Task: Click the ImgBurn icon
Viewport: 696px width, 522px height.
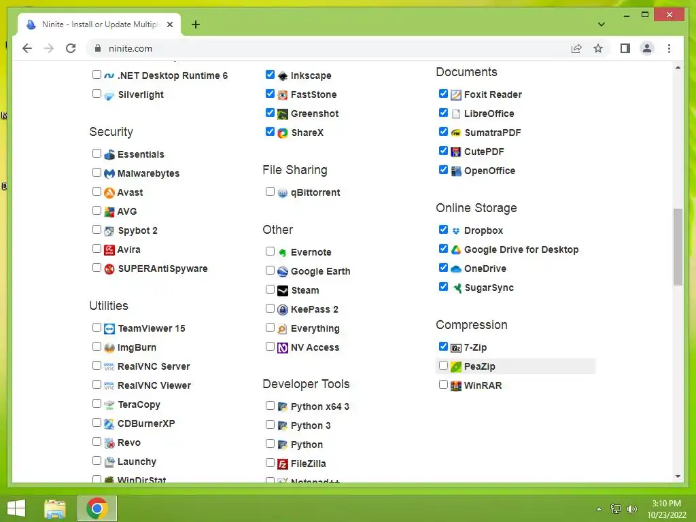Action: click(109, 348)
